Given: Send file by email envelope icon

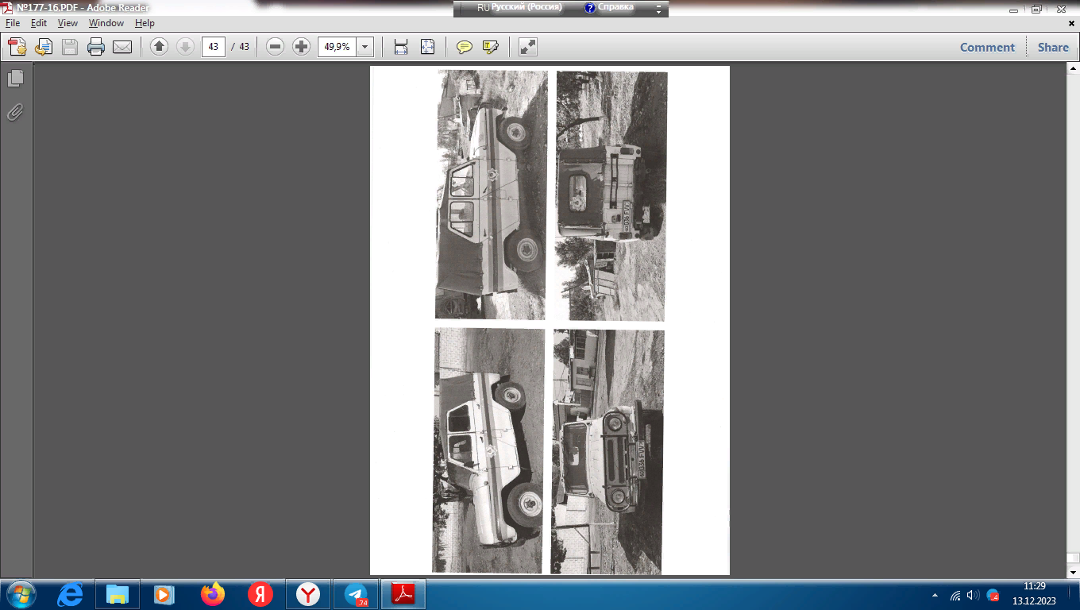Looking at the screenshot, I should coord(122,47).
